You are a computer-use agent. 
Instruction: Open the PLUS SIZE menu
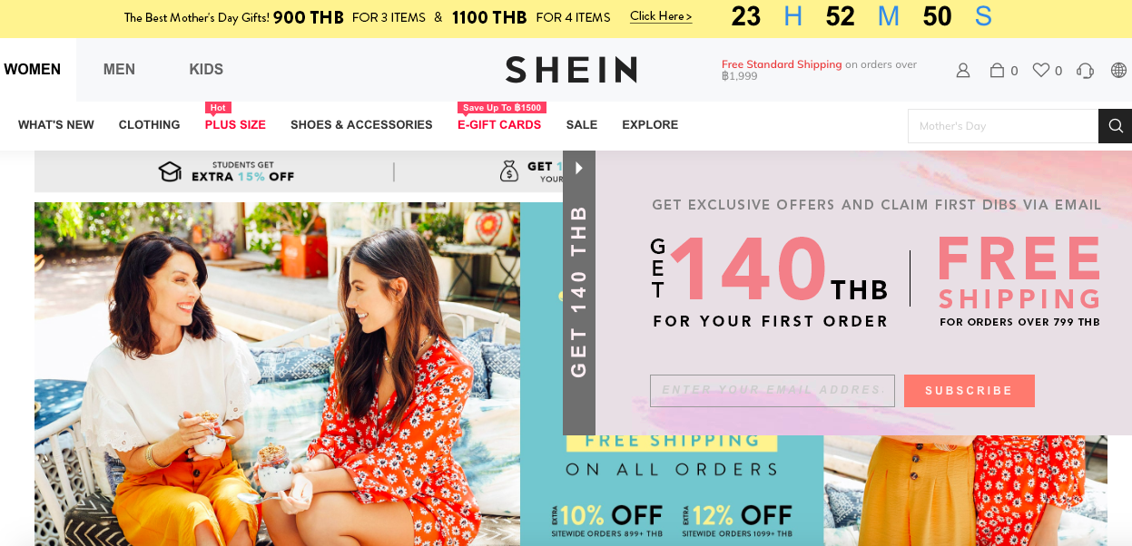click(x=235, y=125)
